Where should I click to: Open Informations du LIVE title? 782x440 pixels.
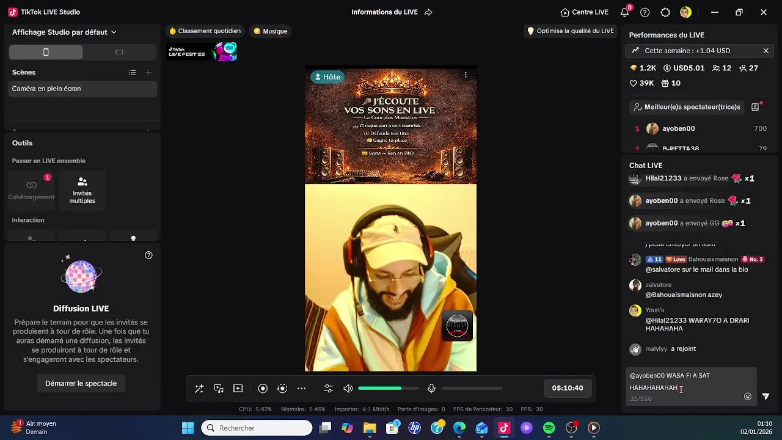[x=384, y=12]
